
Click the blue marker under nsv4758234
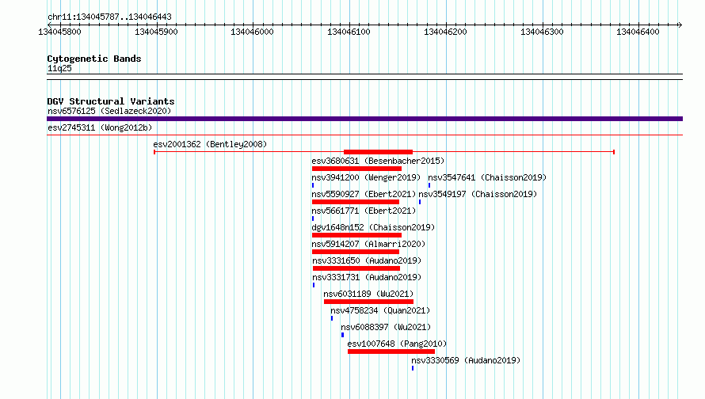tap(332, 318)
